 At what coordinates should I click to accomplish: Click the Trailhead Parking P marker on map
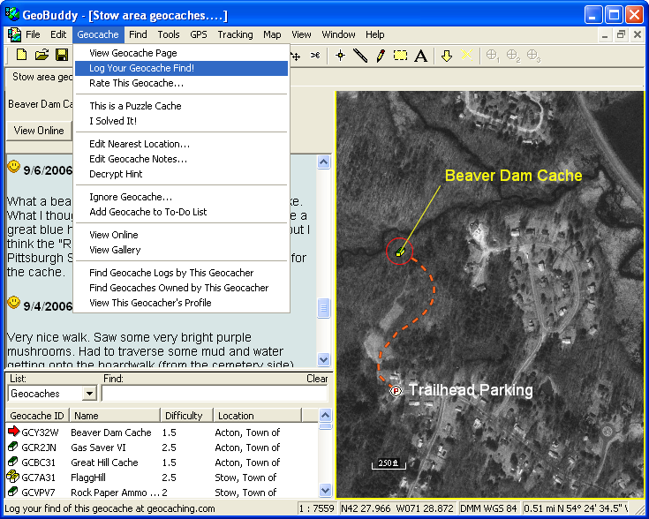pos(396,390)
